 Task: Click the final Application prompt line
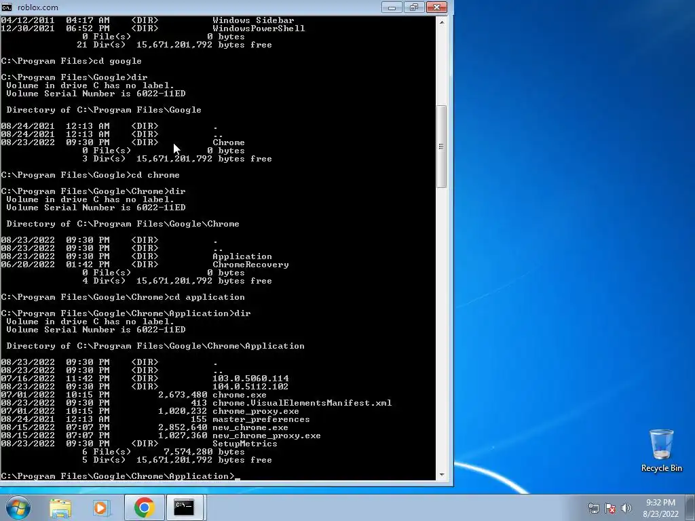(120, 476)
